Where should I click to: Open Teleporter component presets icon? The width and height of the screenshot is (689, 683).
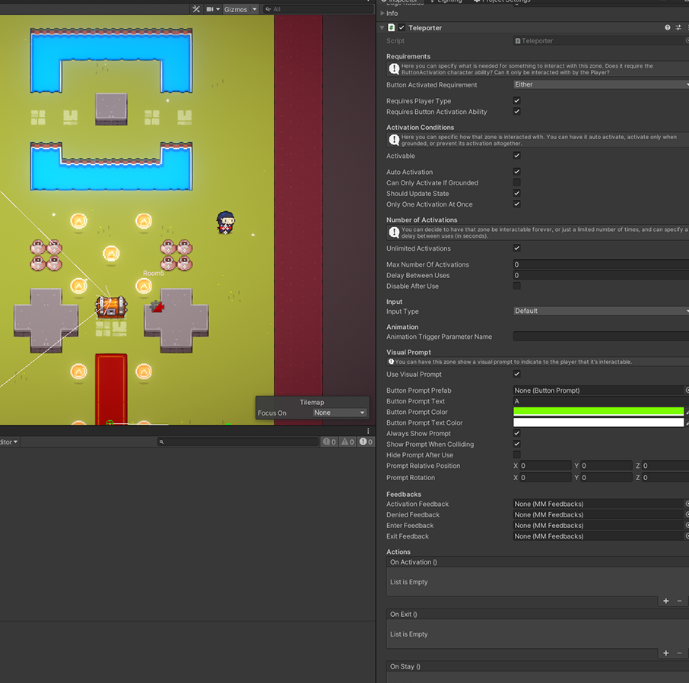click(x=678, y=27)
